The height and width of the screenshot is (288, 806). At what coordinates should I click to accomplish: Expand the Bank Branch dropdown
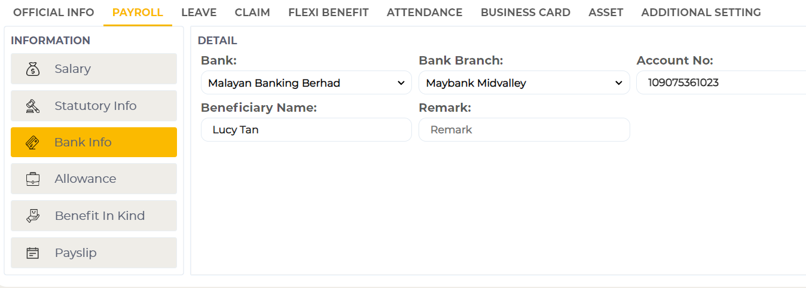point(524,83)
